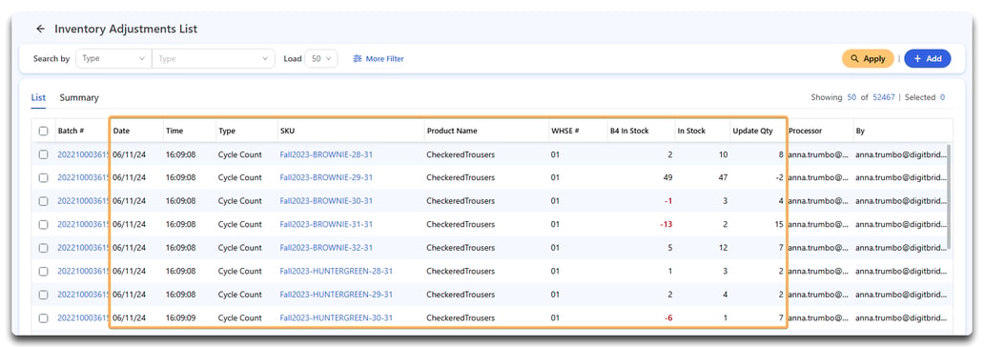Click the Update Qty column header
The width and height of the screenshot is (984, 347).
(x=752, y=132)
